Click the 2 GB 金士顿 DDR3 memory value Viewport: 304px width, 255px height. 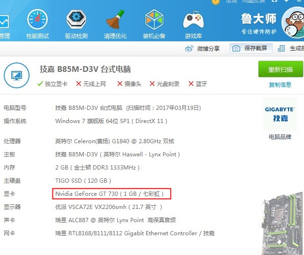[97, 168]
